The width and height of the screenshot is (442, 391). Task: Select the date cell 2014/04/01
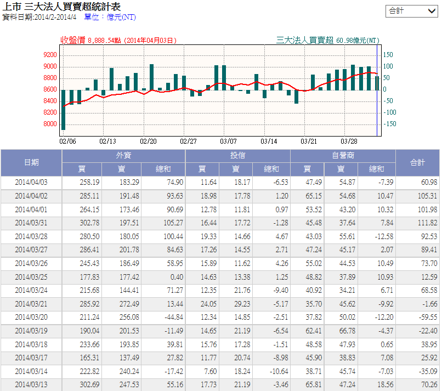click(31, 209)
